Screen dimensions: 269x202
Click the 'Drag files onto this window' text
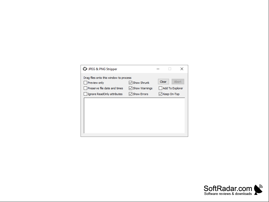pyautogui.click(x=107, y=78)
